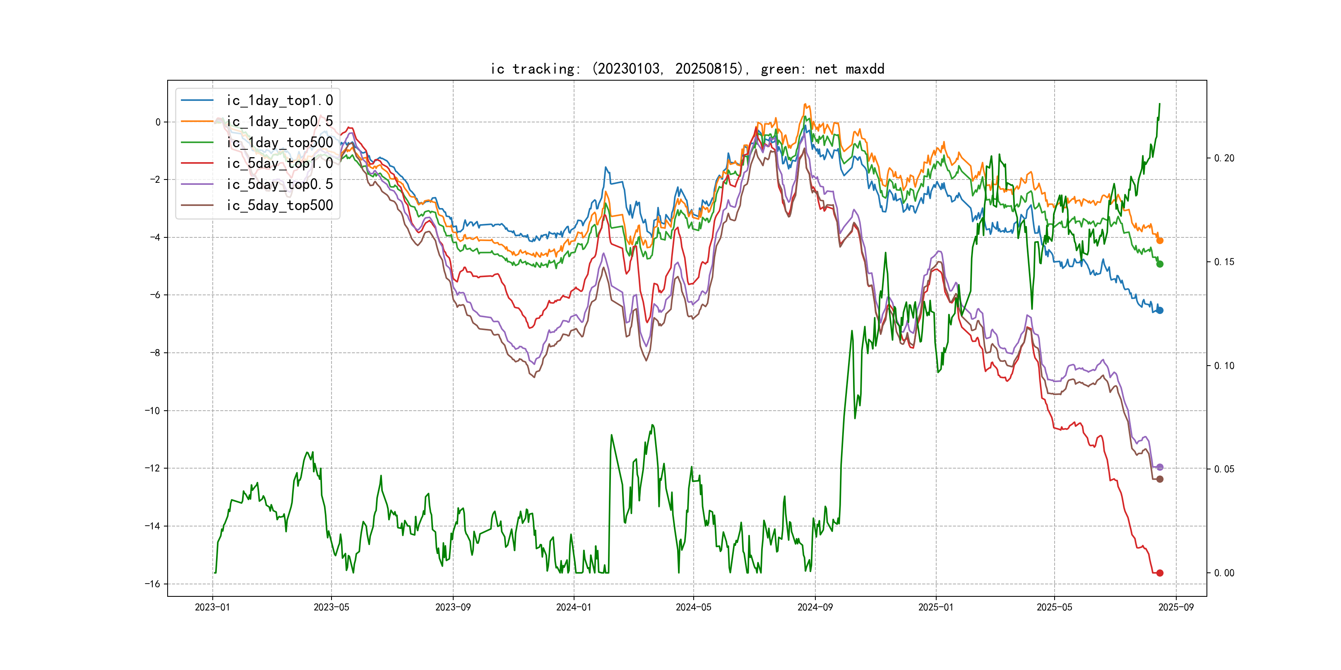Click the blue endpoint marker dot
The image size is (1341, 670).
tap(1160, 310)
